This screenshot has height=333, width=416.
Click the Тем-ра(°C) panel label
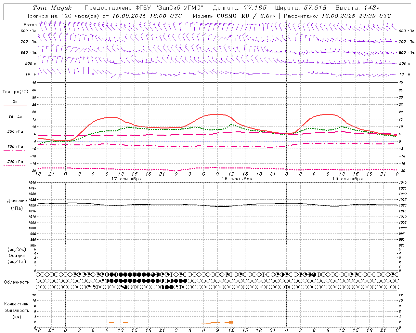[15, 92]
